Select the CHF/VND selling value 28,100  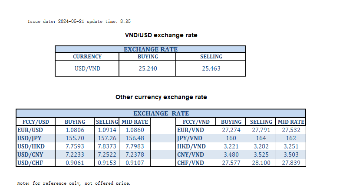click(x=261, y=163)
